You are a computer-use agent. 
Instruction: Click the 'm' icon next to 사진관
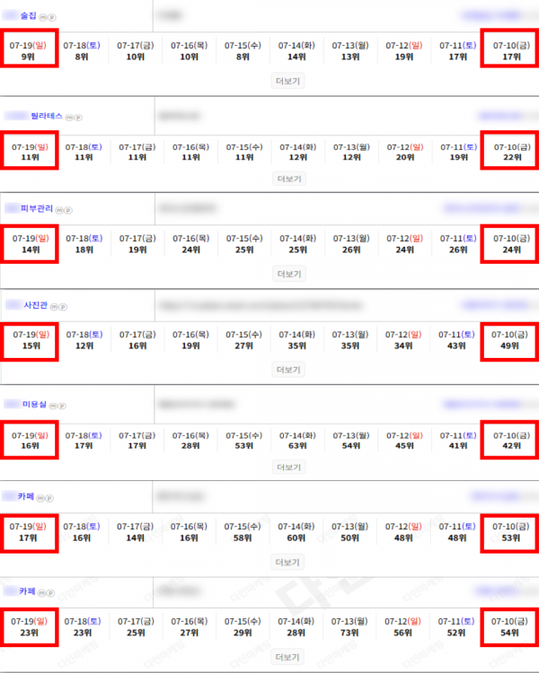coord(54,307)
